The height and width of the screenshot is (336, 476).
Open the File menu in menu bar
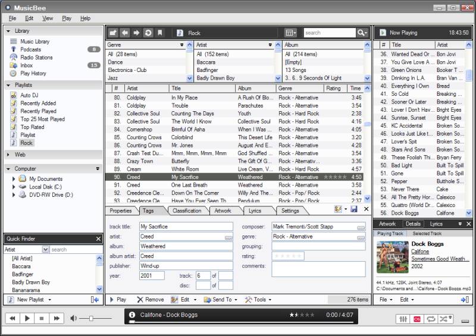pos(12,18)
